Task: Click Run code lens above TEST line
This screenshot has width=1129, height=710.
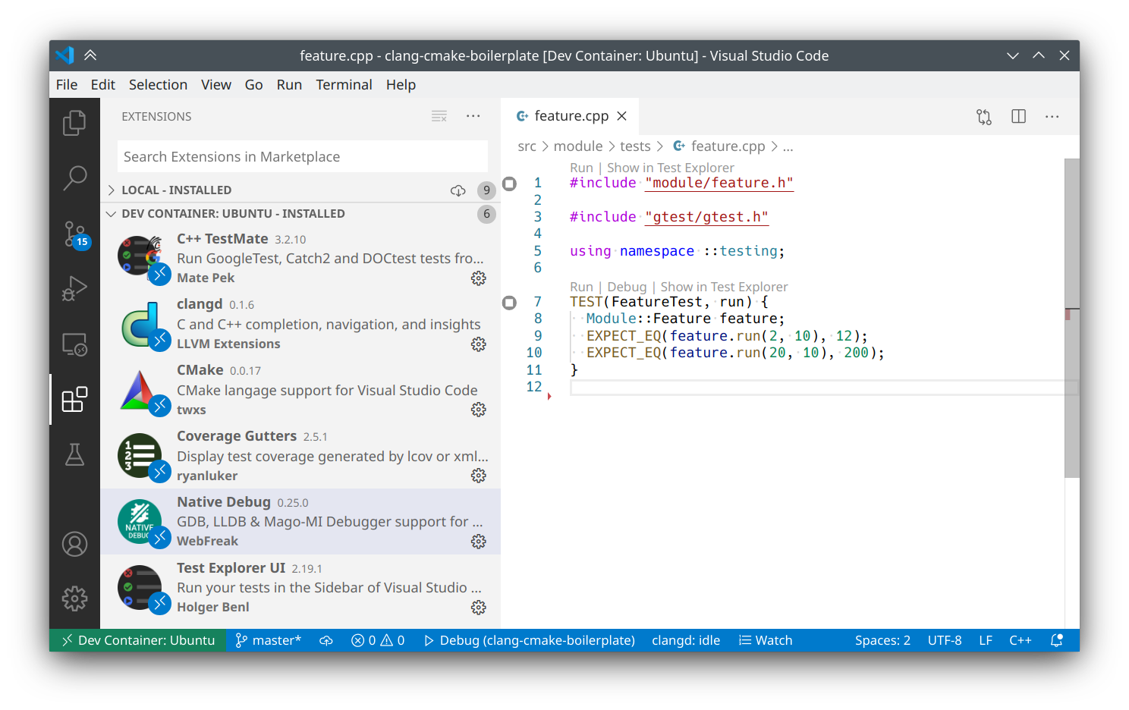Action: [581, 287]
